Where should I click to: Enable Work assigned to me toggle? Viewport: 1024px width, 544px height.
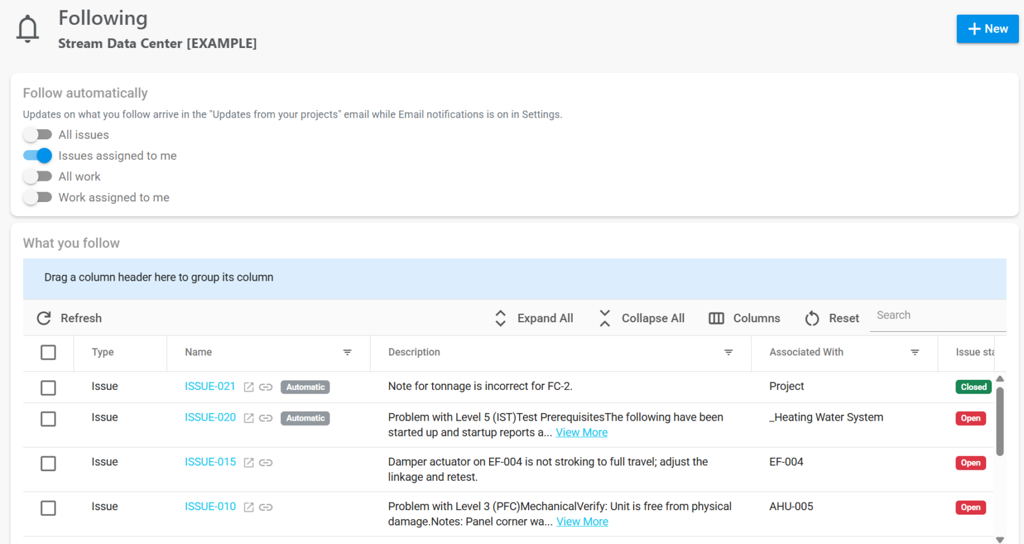37,198
